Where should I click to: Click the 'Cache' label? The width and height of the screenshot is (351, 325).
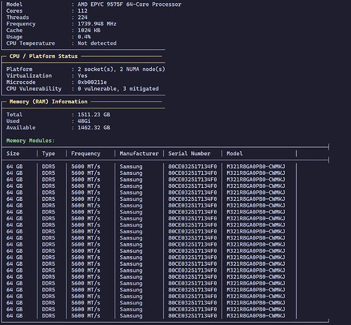(14, 31)
